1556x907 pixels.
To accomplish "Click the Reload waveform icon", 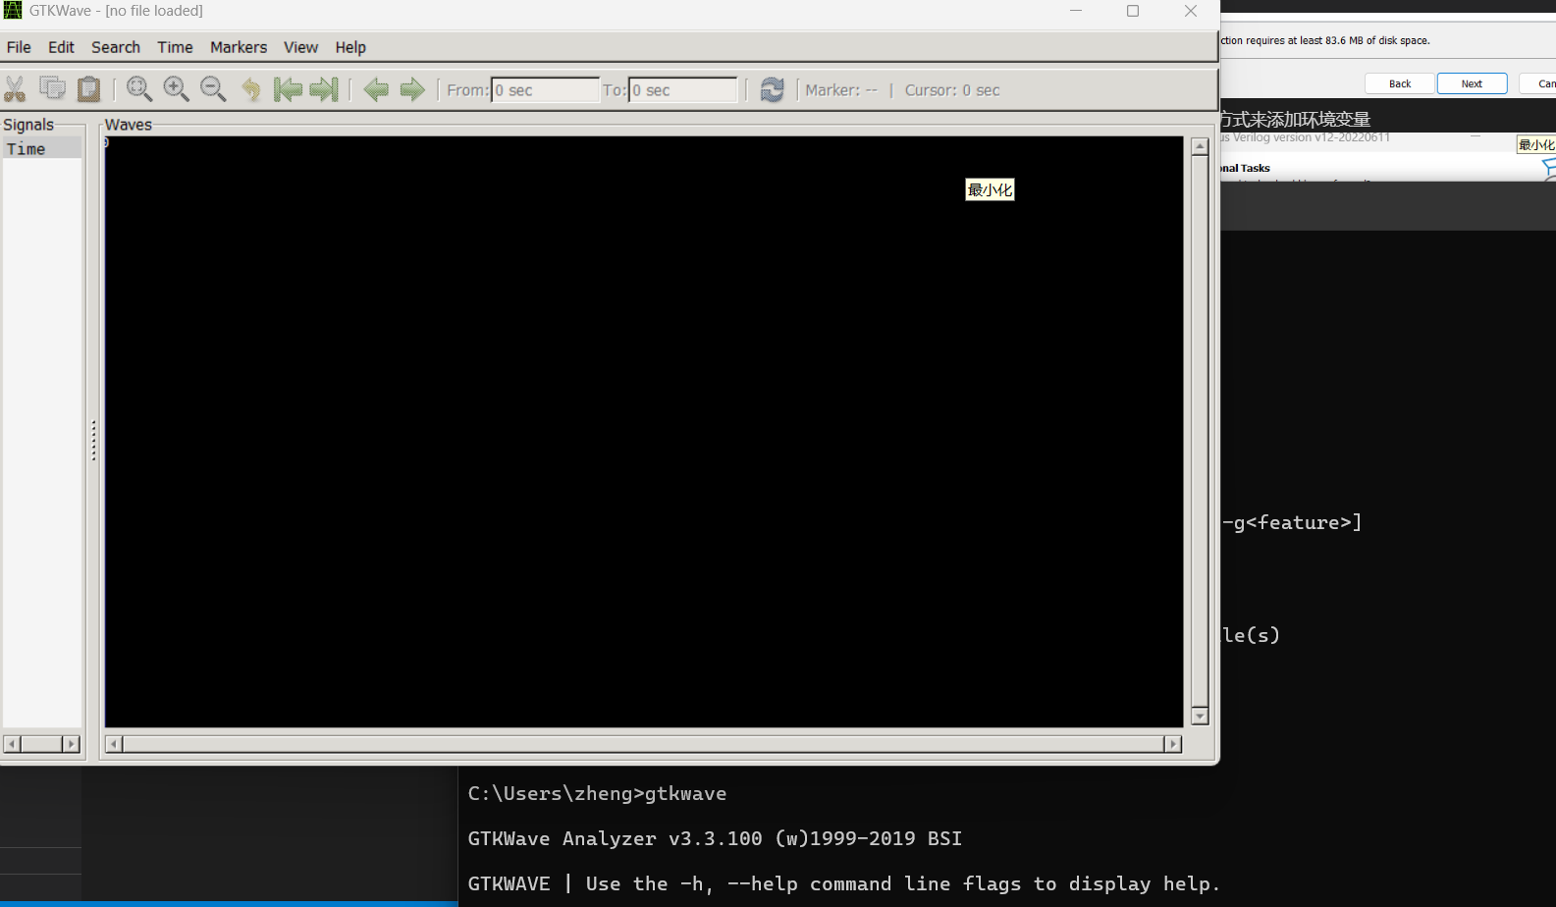I will [773, 89].
